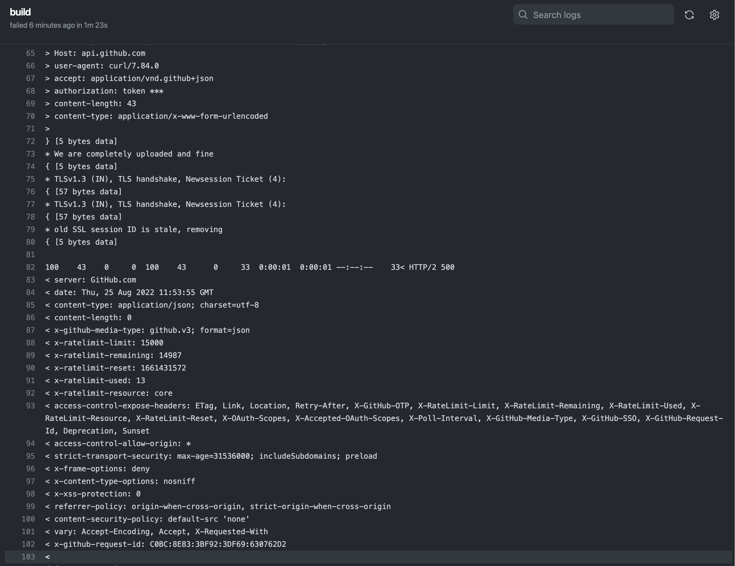Viewport: 735px width, 566px height.
Task: Click the 'strict-transport-security' header line
Action: coord(211,456)
